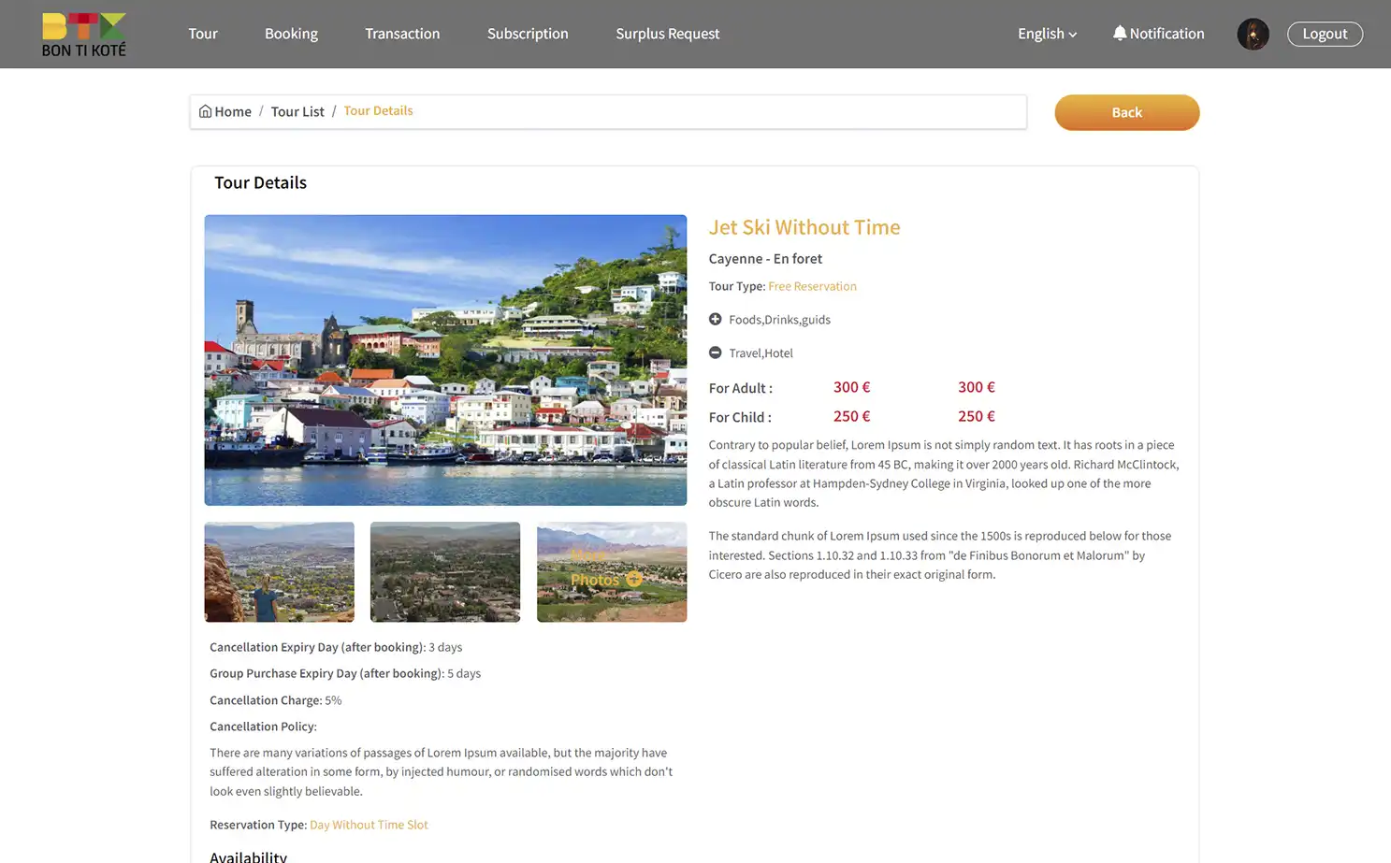Open the Booking menu
This screenshot has width=1391, height=863.
pos(291,34)
